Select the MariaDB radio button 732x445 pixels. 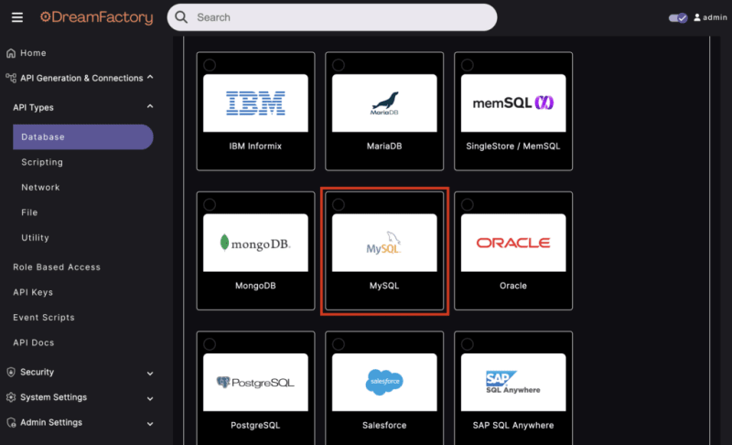(339, 65)
